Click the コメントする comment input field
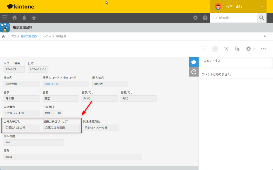 [236, 61]
